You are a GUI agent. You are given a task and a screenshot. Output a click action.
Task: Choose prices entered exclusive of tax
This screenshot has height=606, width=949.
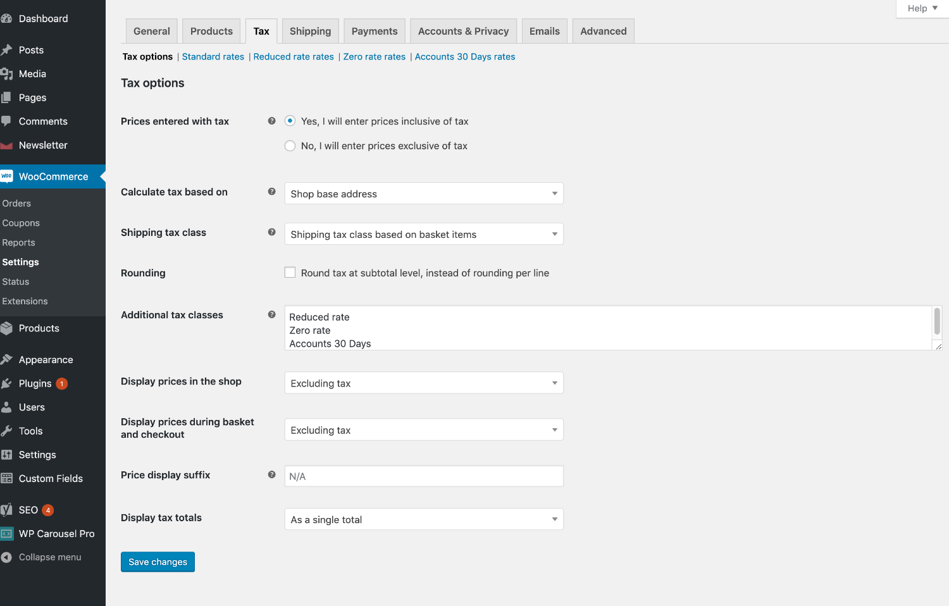point(290,145)
